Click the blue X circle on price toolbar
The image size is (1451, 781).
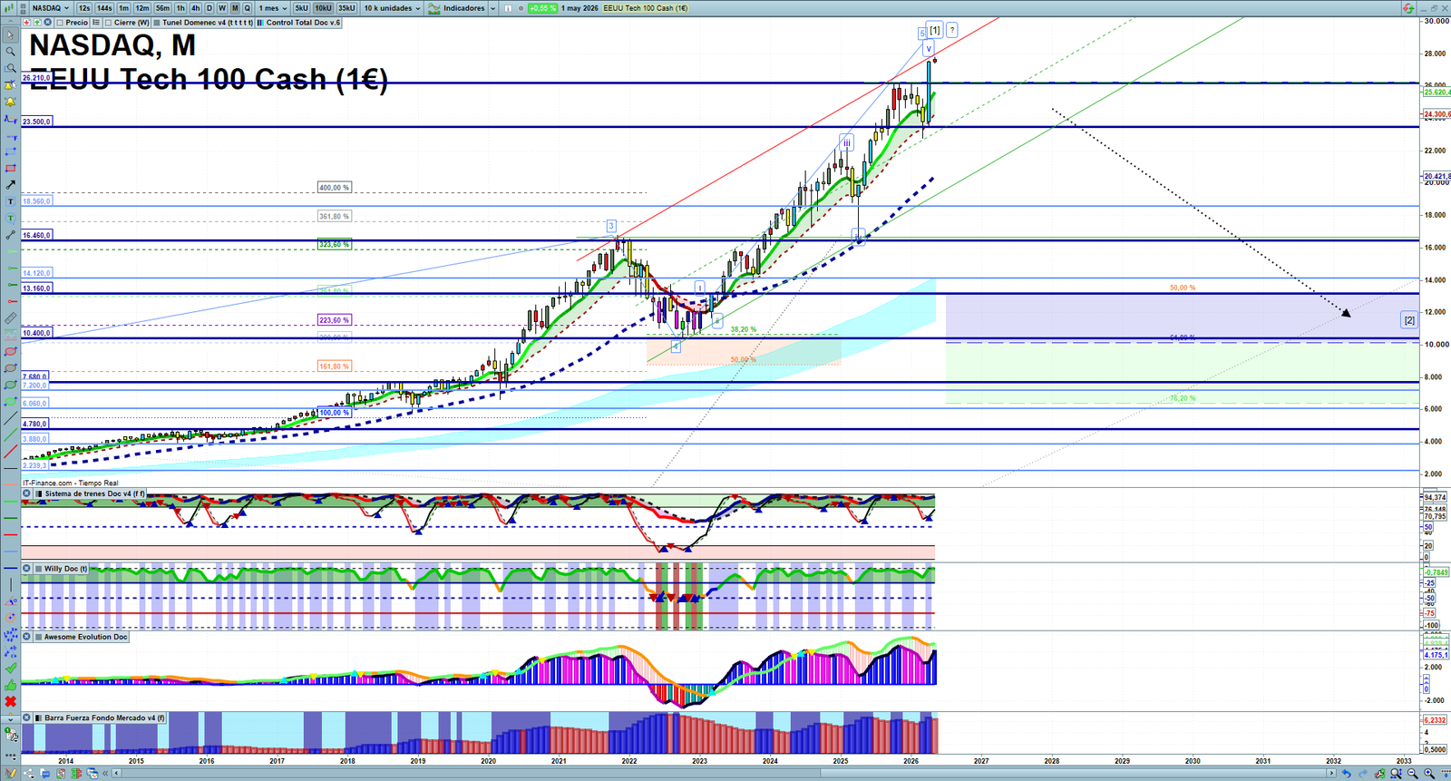tap(47, 23)
